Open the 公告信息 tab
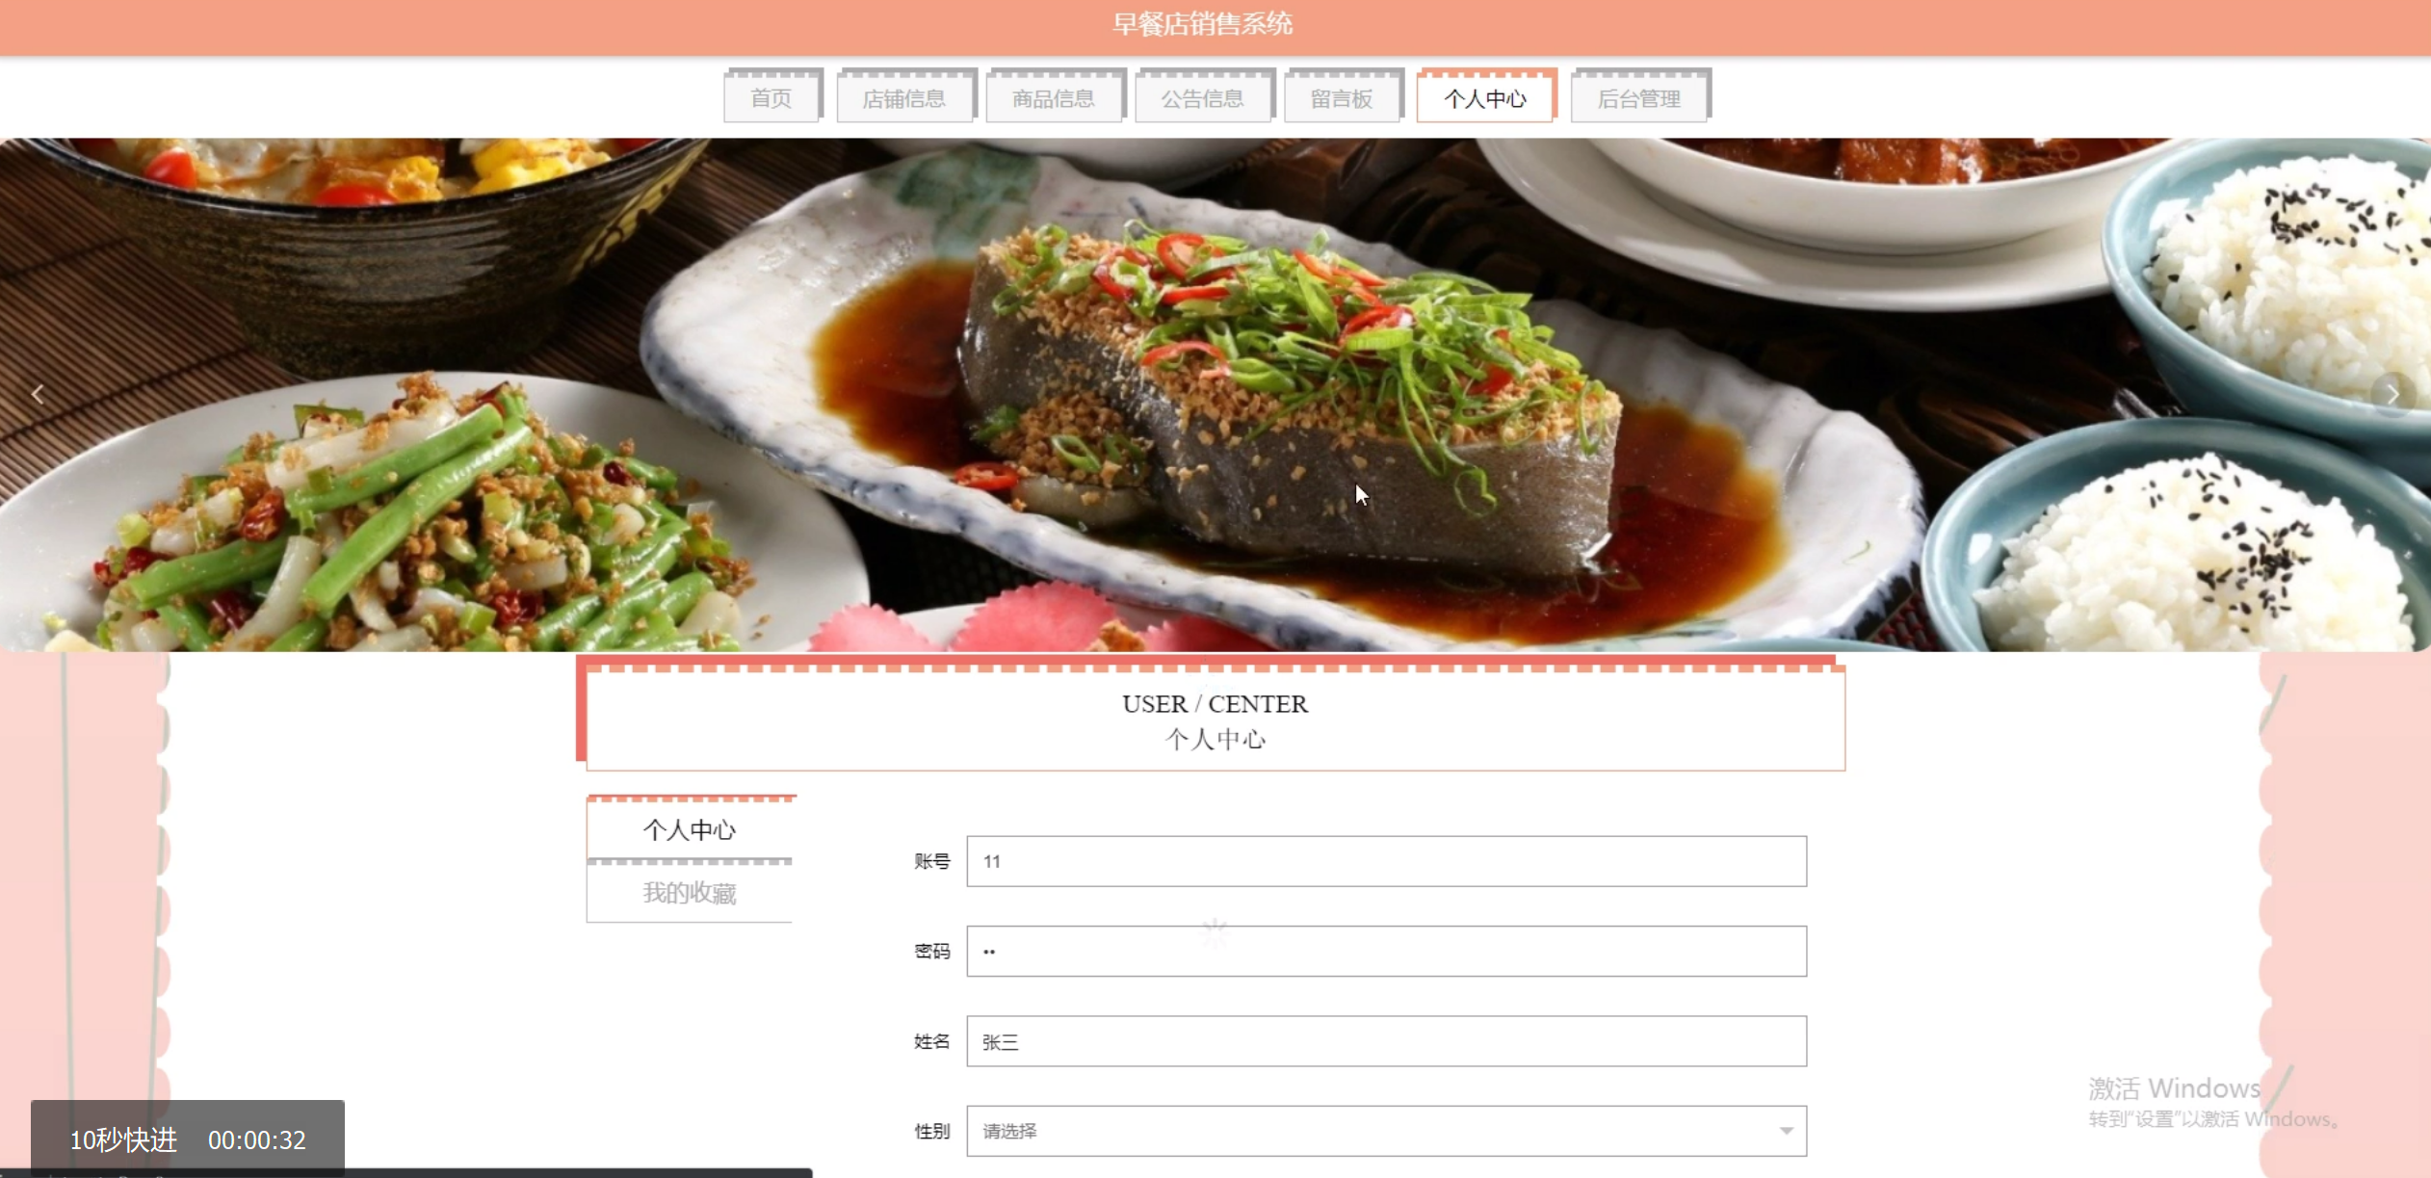 1202,98
